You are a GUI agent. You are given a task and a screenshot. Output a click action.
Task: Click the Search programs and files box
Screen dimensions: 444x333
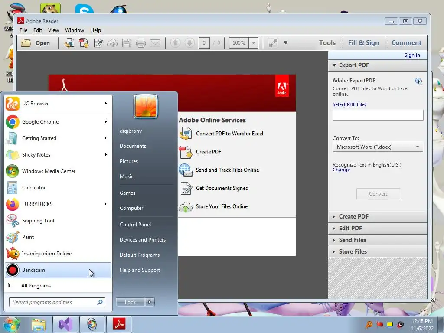(x=57, y=302)
